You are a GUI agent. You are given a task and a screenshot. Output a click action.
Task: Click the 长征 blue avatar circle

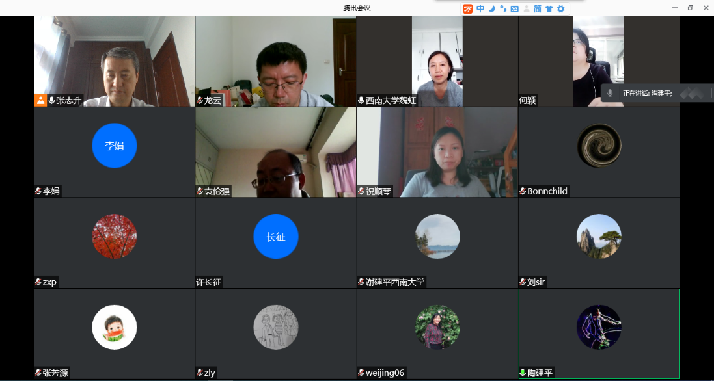point(276,237)
